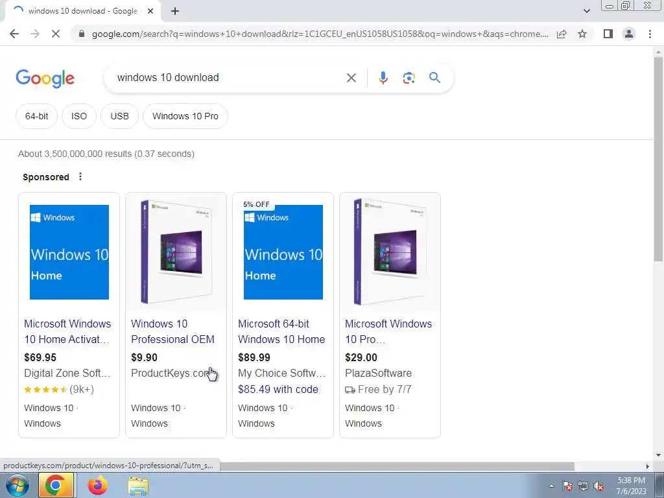Click the My Choice Softw seller name
The width and height of the screenshot is (664, 498).
pyautogui.click(x=281, y=373)
